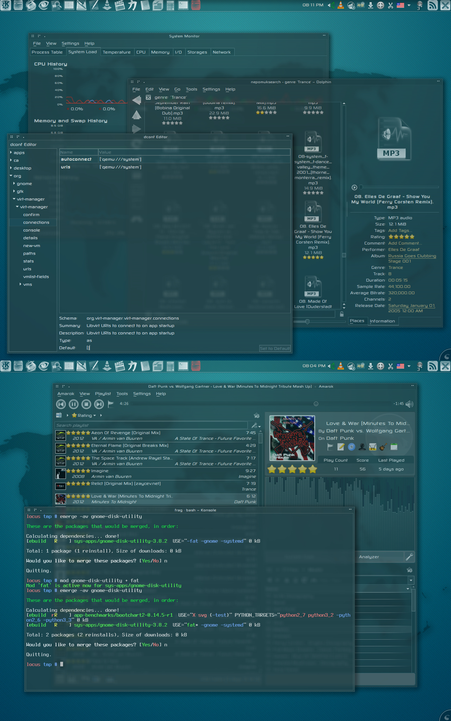Click the Add Tags link in Dolphin
This screenshot has height=721, width=451.
(x=400, y=230)
